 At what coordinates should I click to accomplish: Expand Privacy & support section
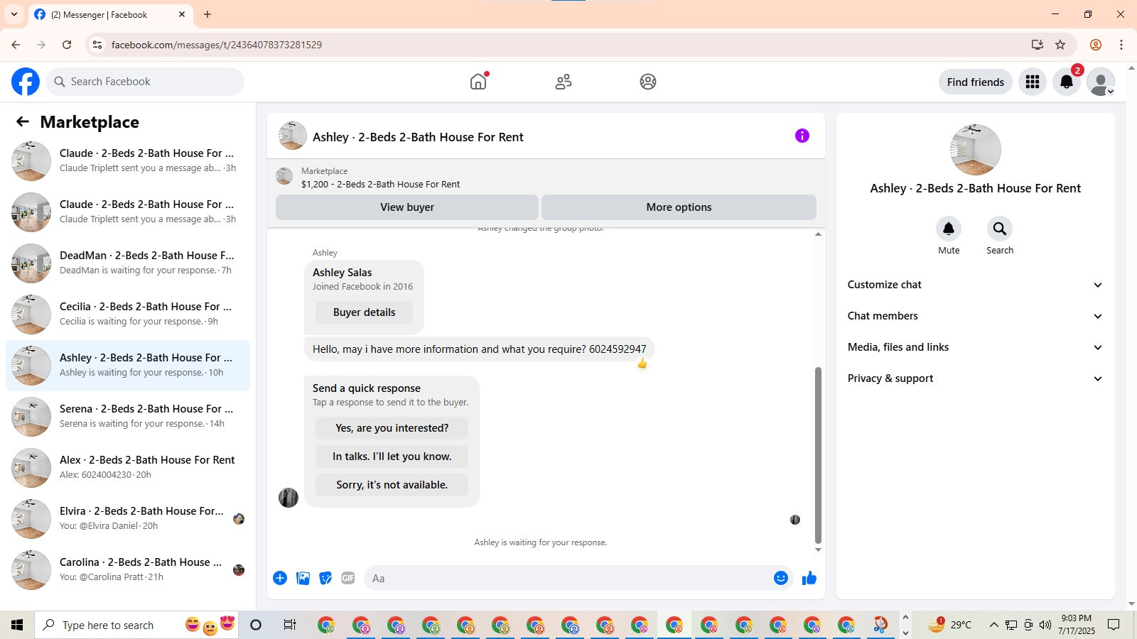[975, 378]
